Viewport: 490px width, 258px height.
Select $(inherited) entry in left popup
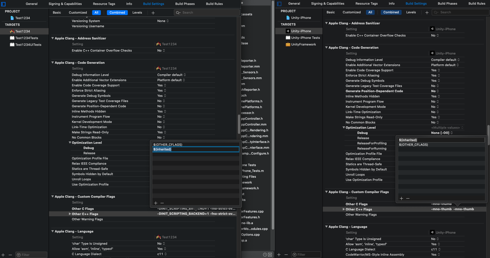[x=196, y=149]
